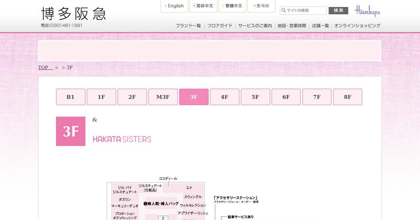Click アプワイザー・リッシェ on floor map
The width and height of the screenshot is (420, 220).
193,213
